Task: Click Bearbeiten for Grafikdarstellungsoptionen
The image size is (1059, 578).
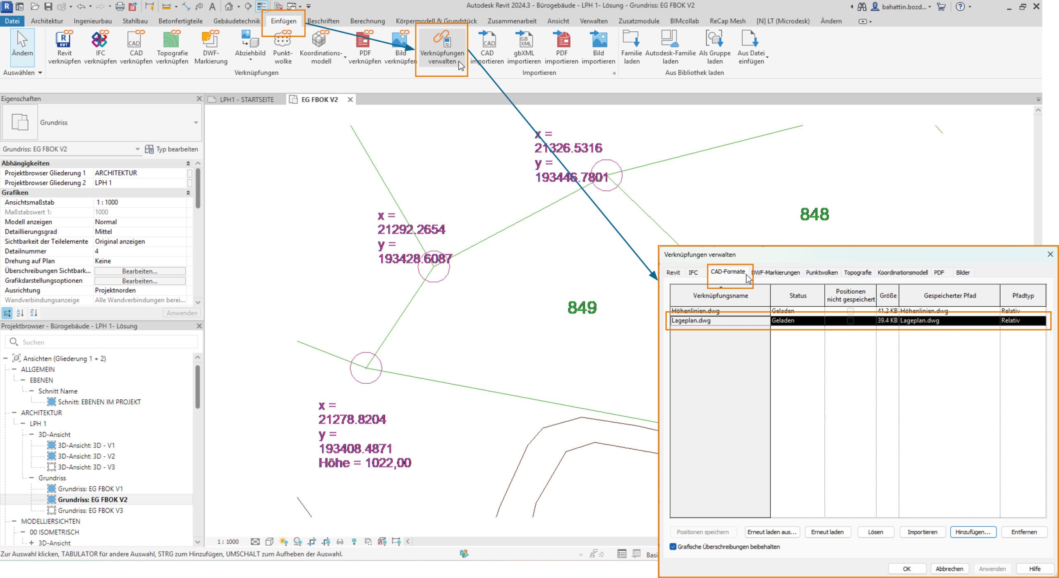Action: (x=140, y=281)
